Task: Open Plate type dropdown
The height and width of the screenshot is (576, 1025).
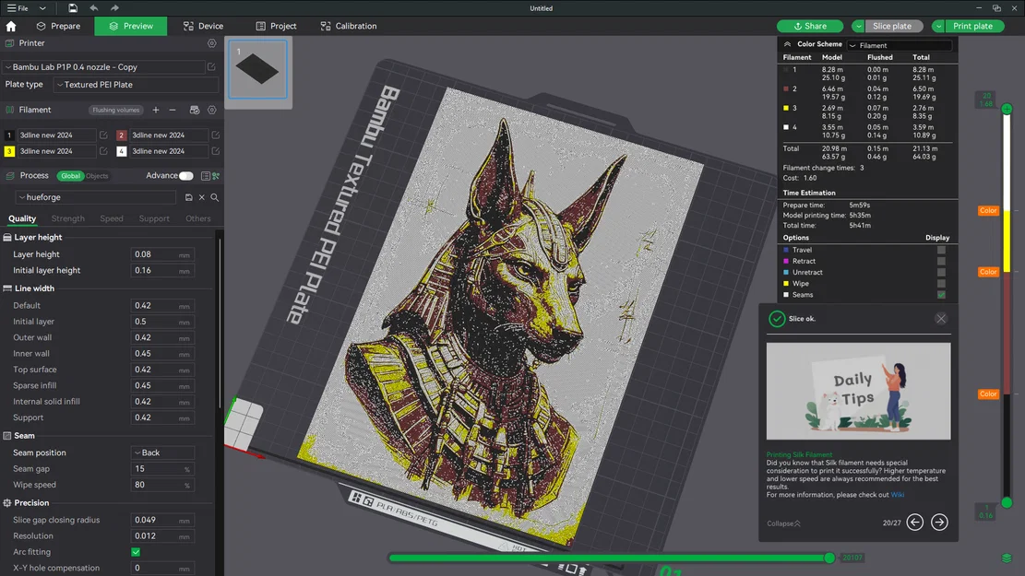Action: click(137, 84)
